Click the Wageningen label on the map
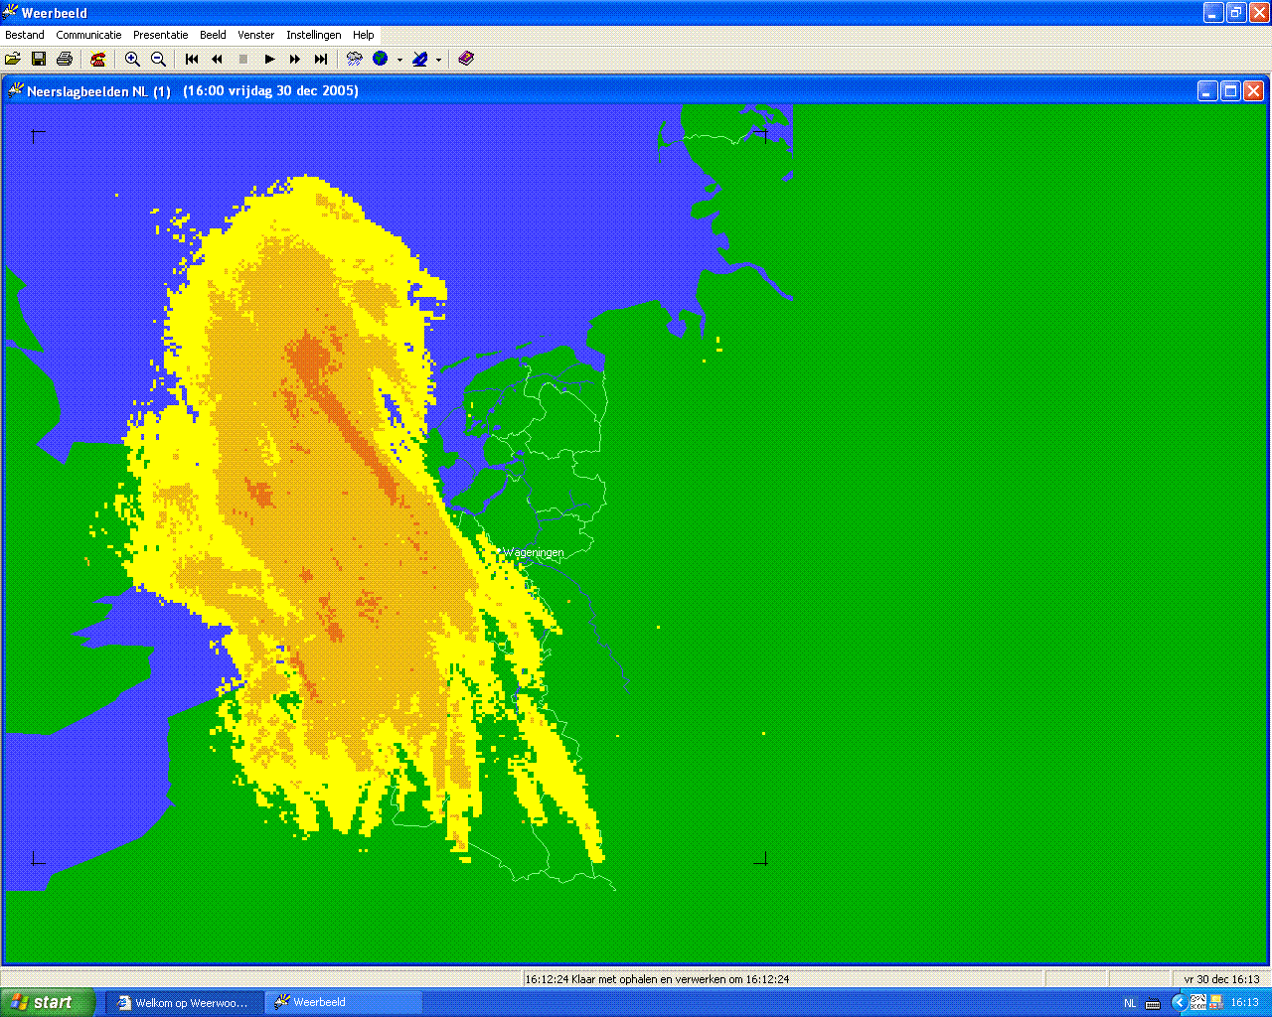 (534, 552)
